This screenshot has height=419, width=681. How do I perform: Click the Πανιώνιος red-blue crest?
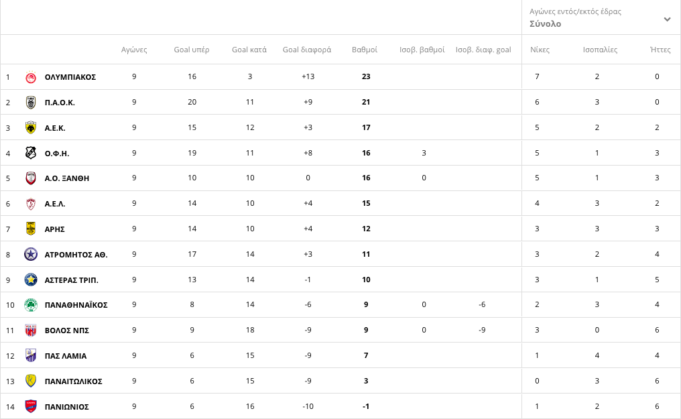[30, 406]
